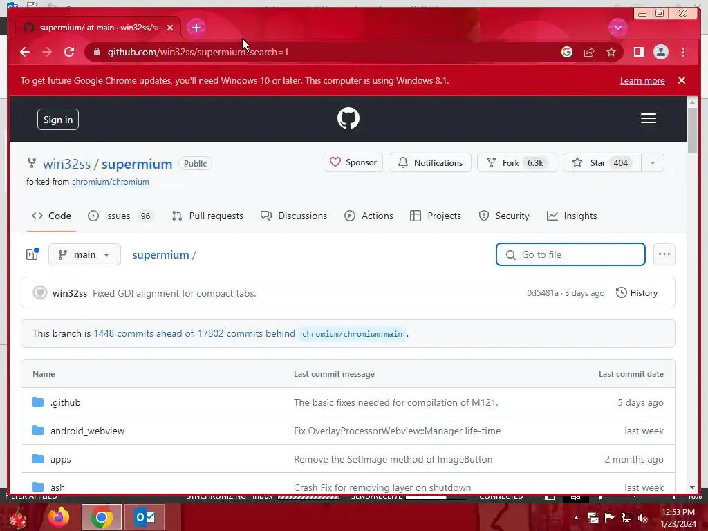Go back to previous page in Chrome

point(25,52)
